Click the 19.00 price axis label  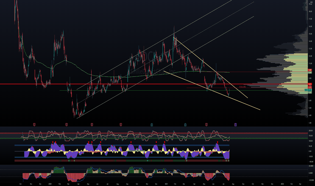310,4
